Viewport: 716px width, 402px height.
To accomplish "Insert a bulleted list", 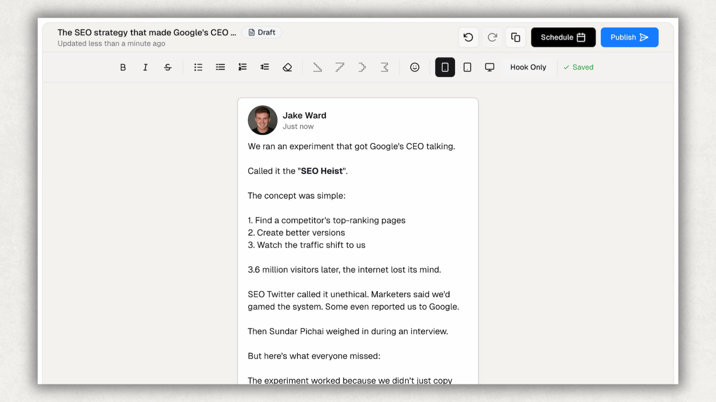I will tap(198, 67).
